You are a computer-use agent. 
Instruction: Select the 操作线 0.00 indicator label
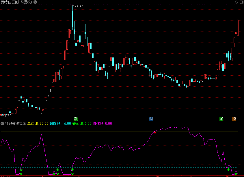coord(102,124)
